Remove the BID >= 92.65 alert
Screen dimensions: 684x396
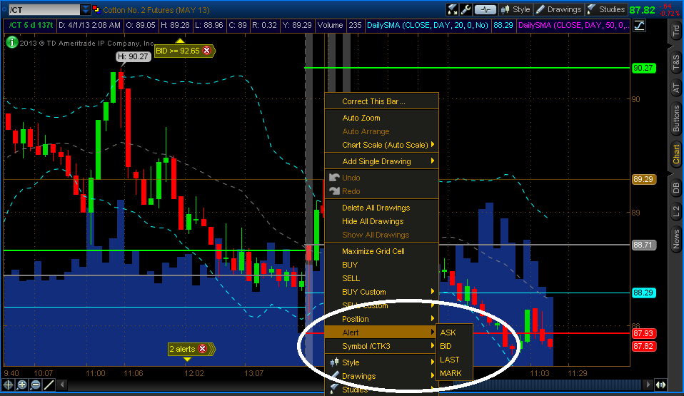pos(207,51)
